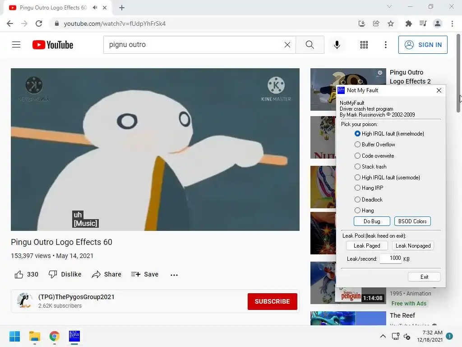Screen dimensions: 462x347
Task: Select High IRQL fault (kernelmode)
Action: (x=389, y=134)
